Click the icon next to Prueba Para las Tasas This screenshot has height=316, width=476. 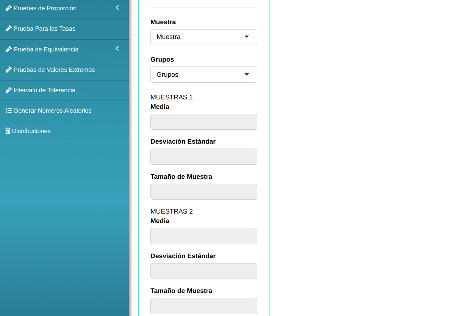(8, 28)
